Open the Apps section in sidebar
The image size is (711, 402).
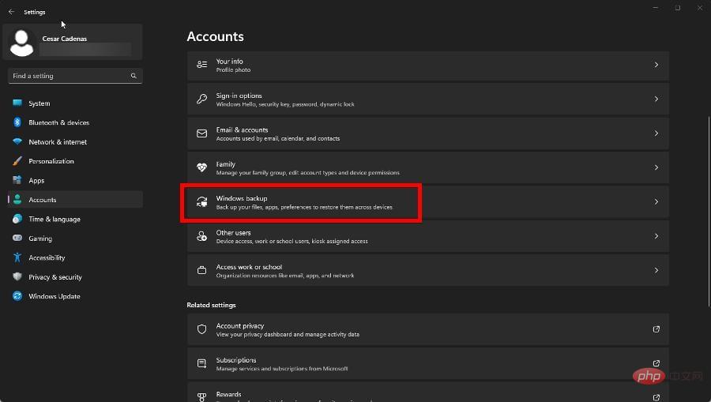tap(36, 181)
